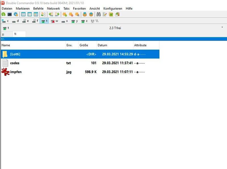Click the 598.9 K size value
Viewport: 227px width, 169px height.
point(91,72)
